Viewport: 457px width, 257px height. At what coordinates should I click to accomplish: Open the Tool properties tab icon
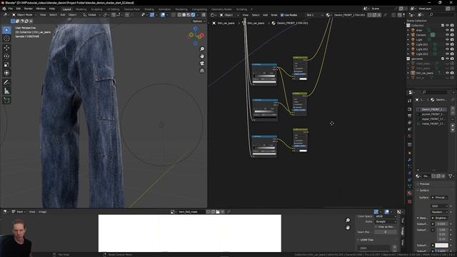point(409,101)
